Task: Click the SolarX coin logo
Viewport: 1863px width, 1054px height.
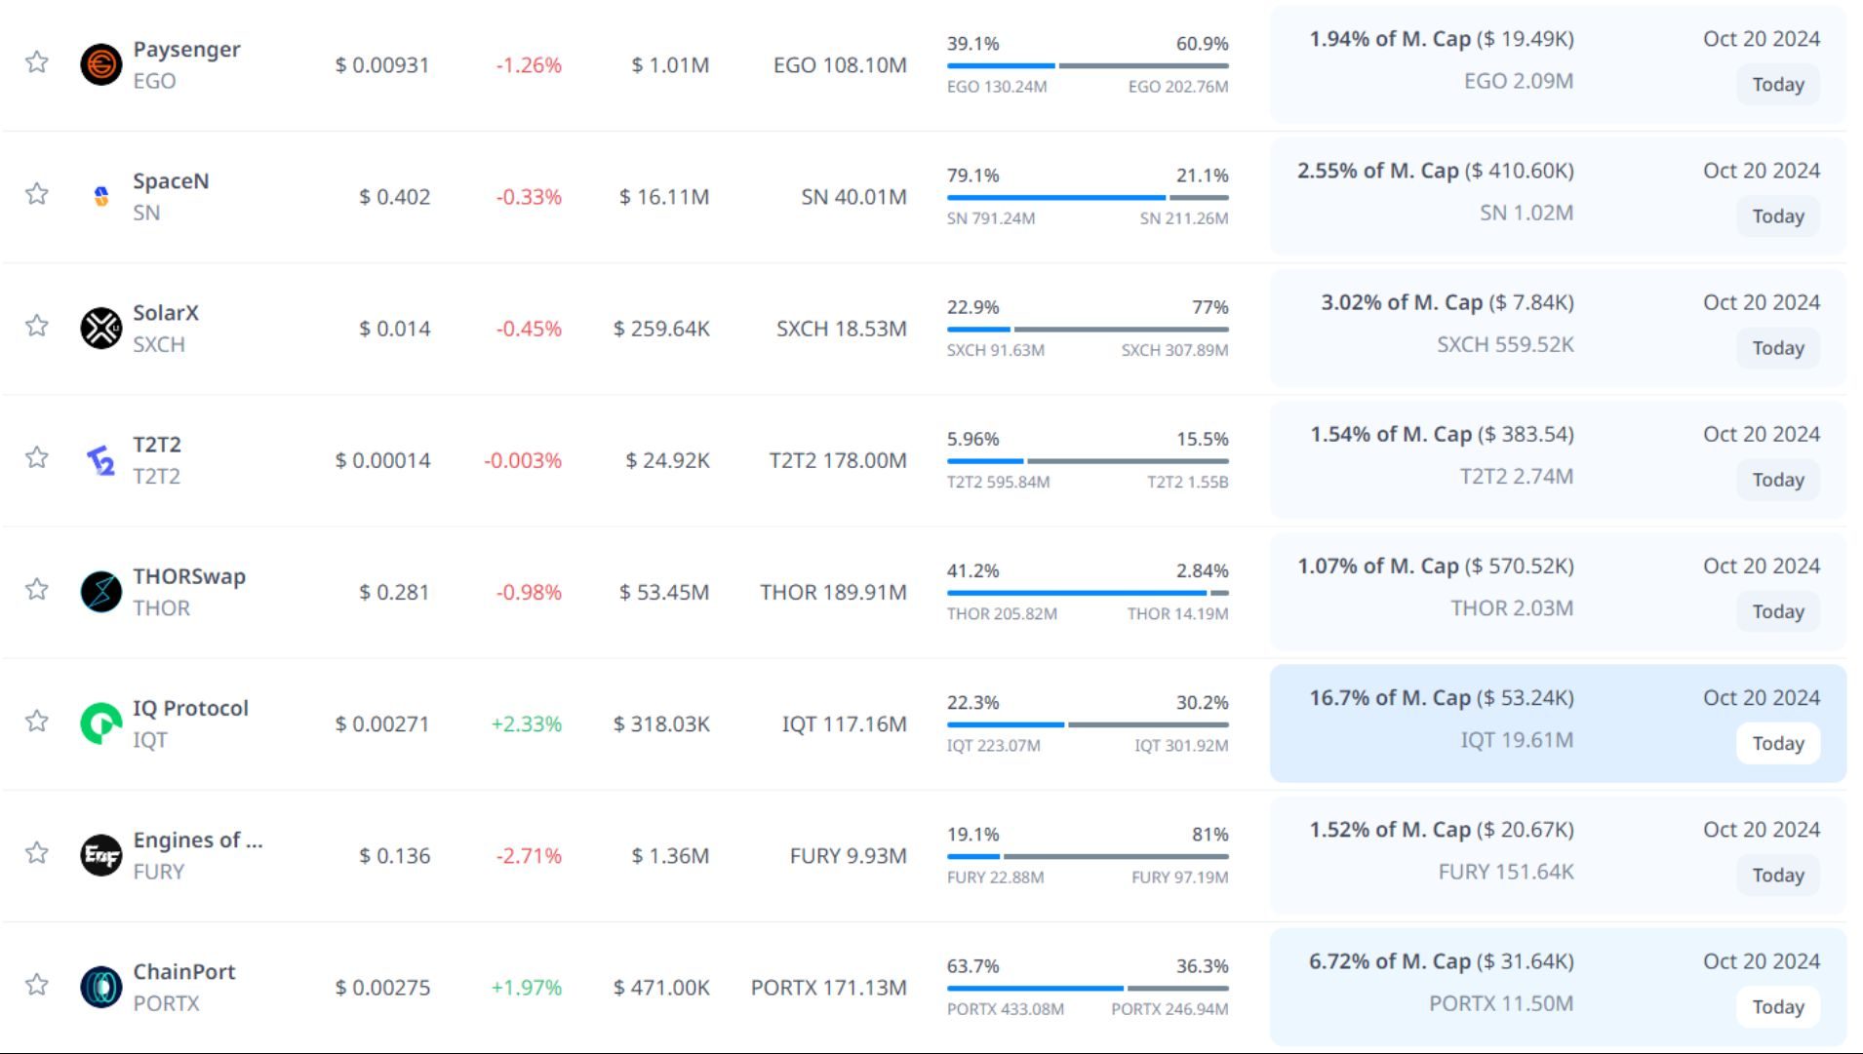Action: (100, 329)
